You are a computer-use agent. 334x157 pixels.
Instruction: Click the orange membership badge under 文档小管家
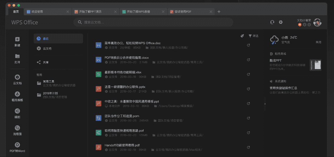(300, 25)
